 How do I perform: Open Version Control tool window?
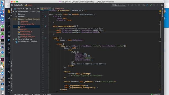[x=21, y=94]
